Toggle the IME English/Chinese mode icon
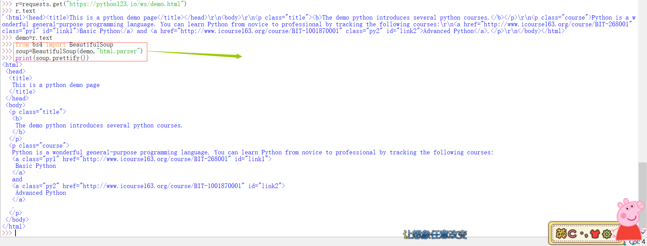 click(561, 234)
